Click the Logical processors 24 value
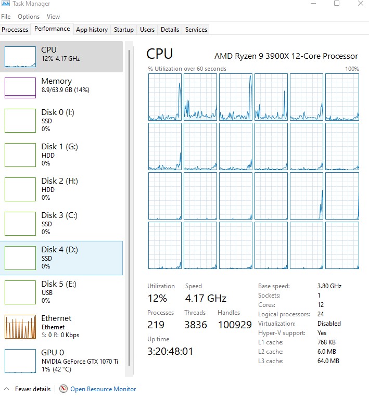 point(321,314)
